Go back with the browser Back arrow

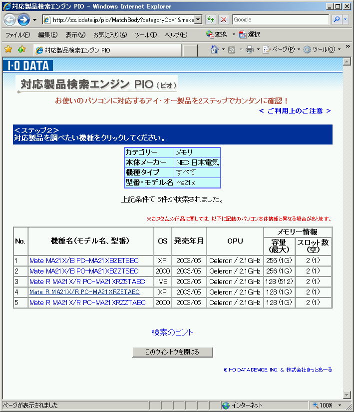pos(10,19)
